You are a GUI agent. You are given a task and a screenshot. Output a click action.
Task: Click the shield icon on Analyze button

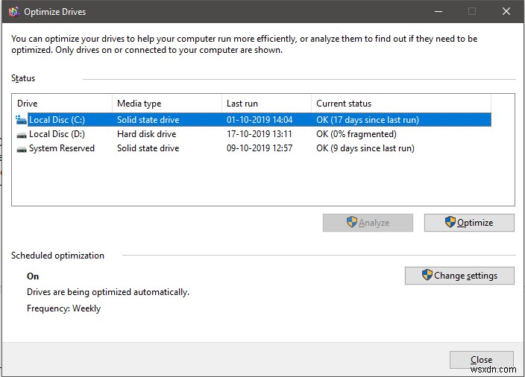pos(352,222)
